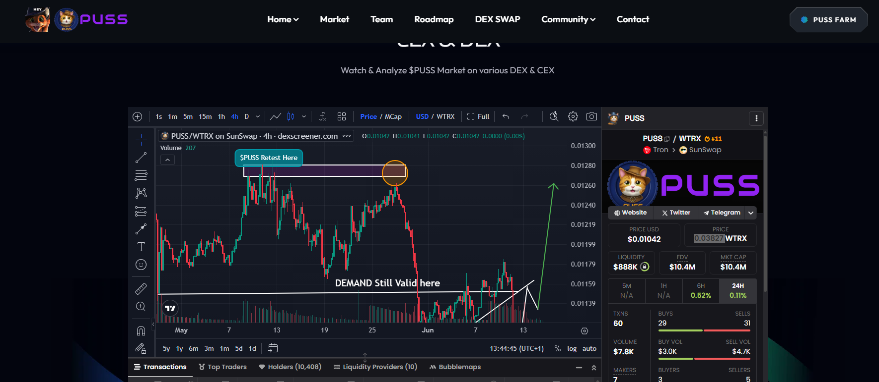Open chart settings gear
Viewport: 879px width, 382px height.
(x=573, y=116)
